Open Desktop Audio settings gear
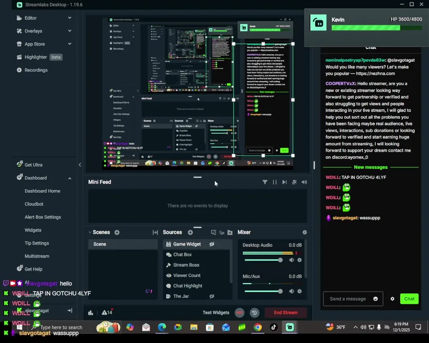This screenshot has height=343, width=429. (300, 260)
